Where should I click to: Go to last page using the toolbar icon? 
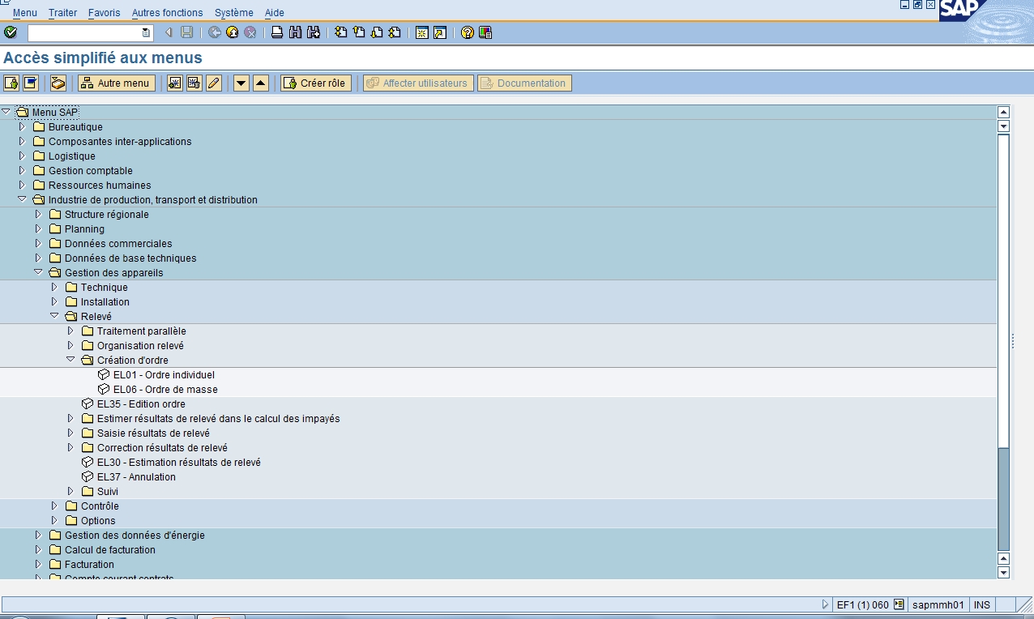pyautogui.click(x=395, y=32)
